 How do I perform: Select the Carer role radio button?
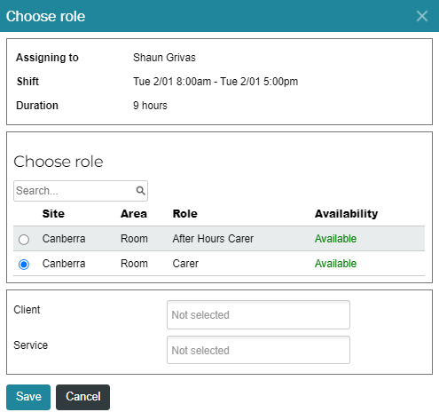click(24, 264)
